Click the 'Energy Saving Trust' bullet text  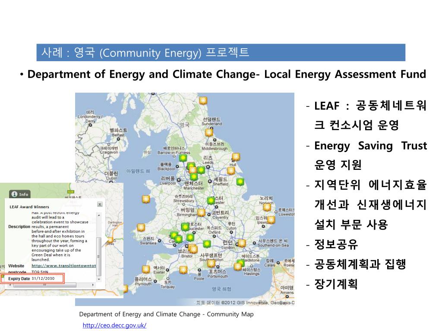point(370,146)
